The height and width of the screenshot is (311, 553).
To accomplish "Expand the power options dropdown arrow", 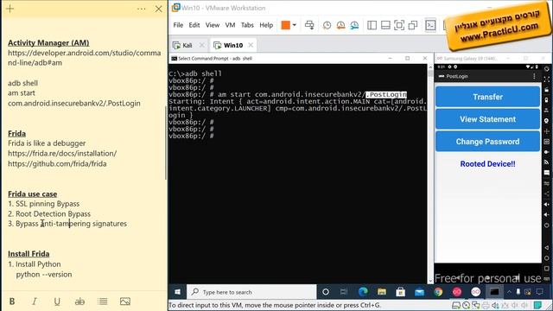I will click(x=295, y=25).
